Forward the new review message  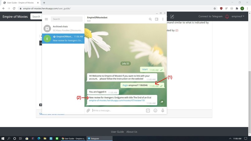pyautogui.click(x=162, y=102)
